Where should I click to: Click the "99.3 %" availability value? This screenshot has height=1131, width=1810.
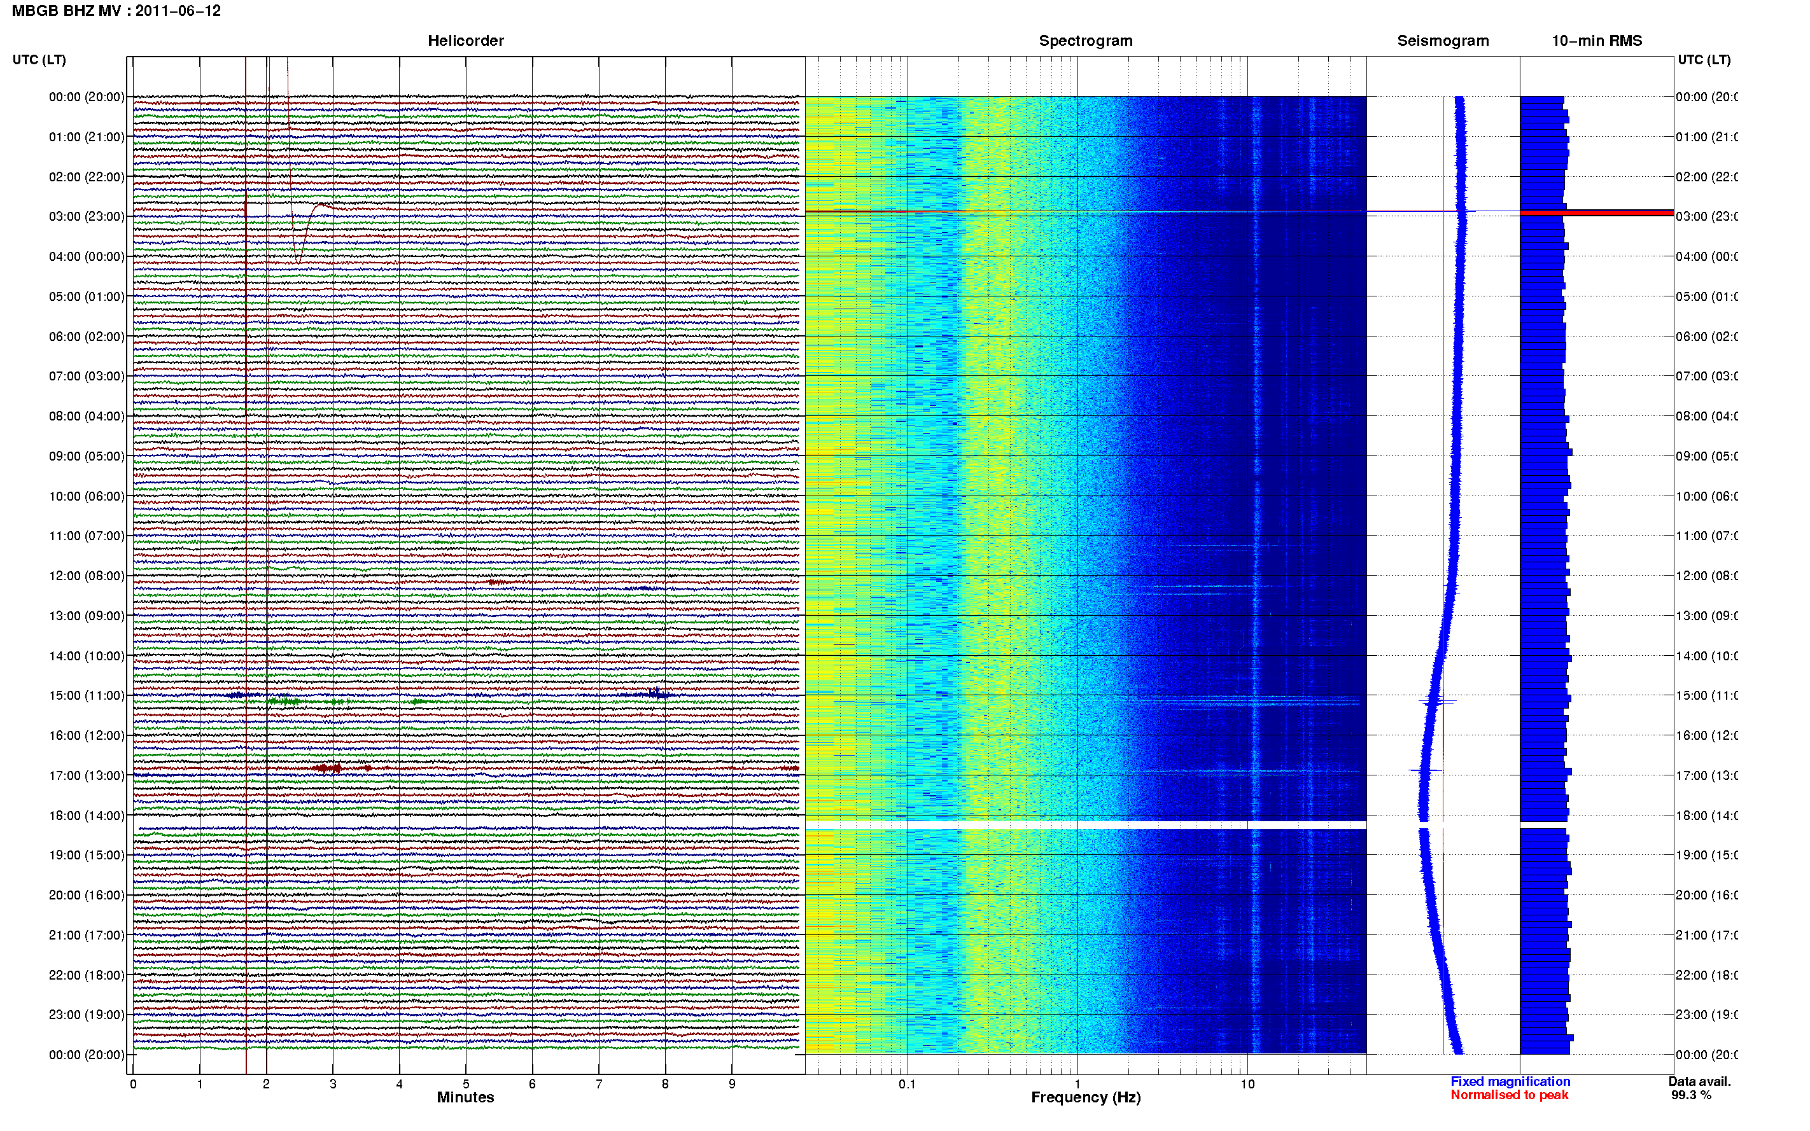pos(1691,1095)
